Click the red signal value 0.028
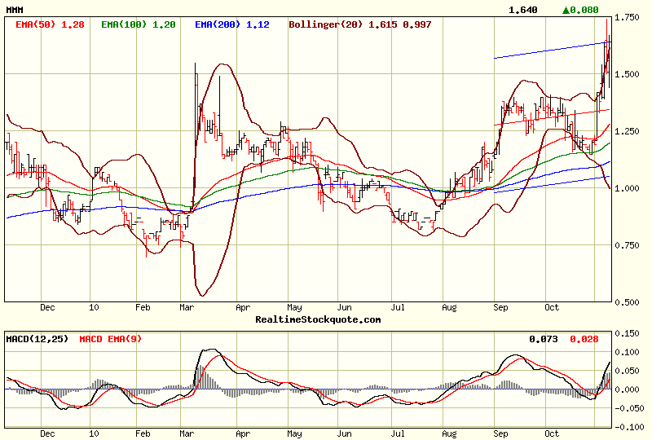This screenshot has width=652, height=440. pyautogui.click(x=584, y=339)
